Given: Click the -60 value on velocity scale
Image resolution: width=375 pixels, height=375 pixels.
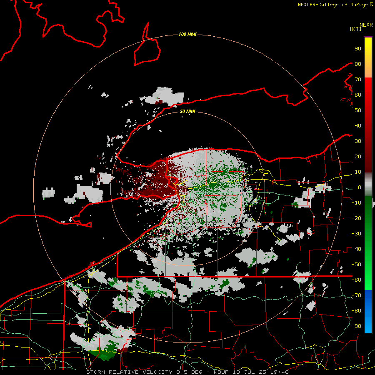Looking at the screenshot, I should coord(356,280).
